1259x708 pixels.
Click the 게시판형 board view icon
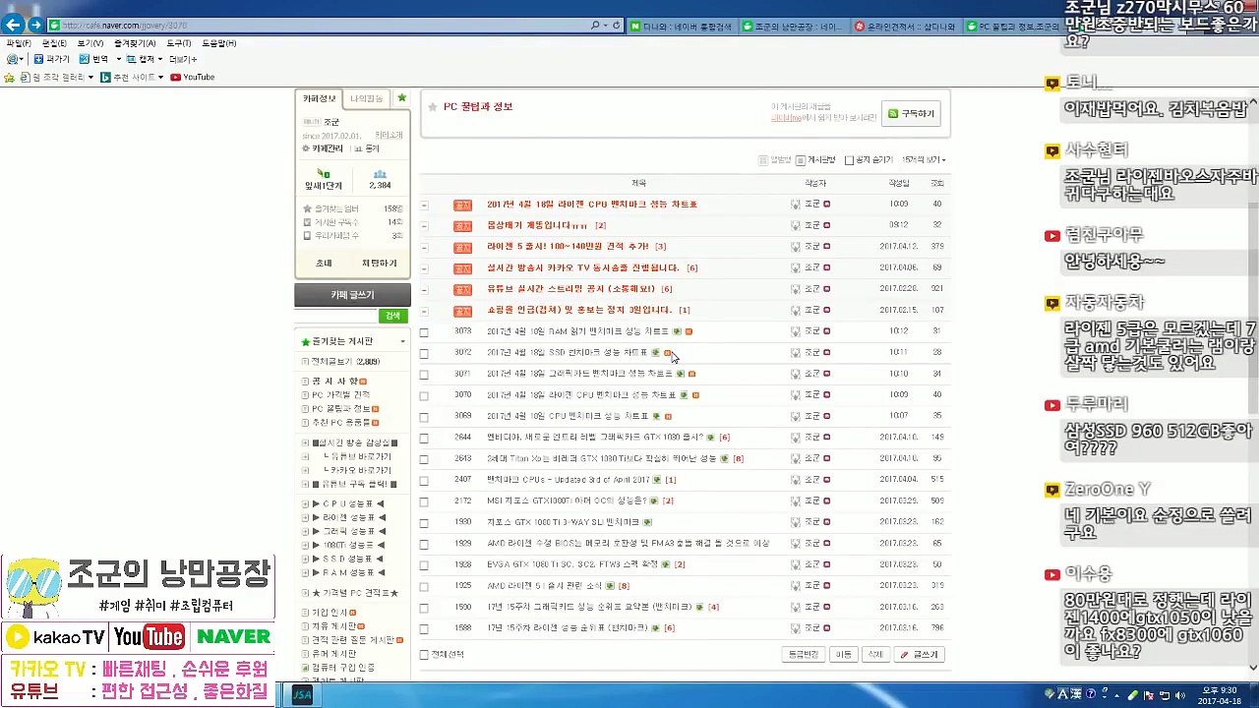point(801,159)
